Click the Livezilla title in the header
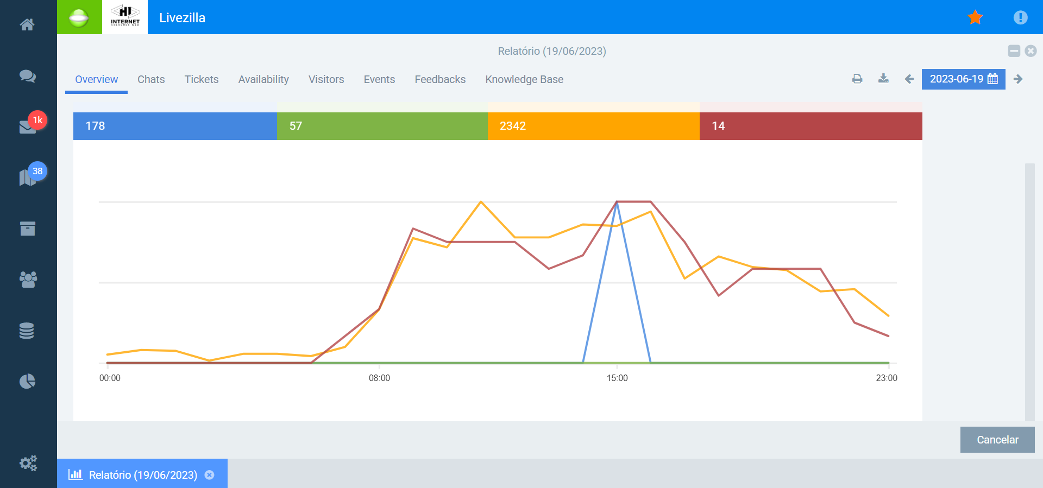This screenshot has width=1043, height=488. 182,17
